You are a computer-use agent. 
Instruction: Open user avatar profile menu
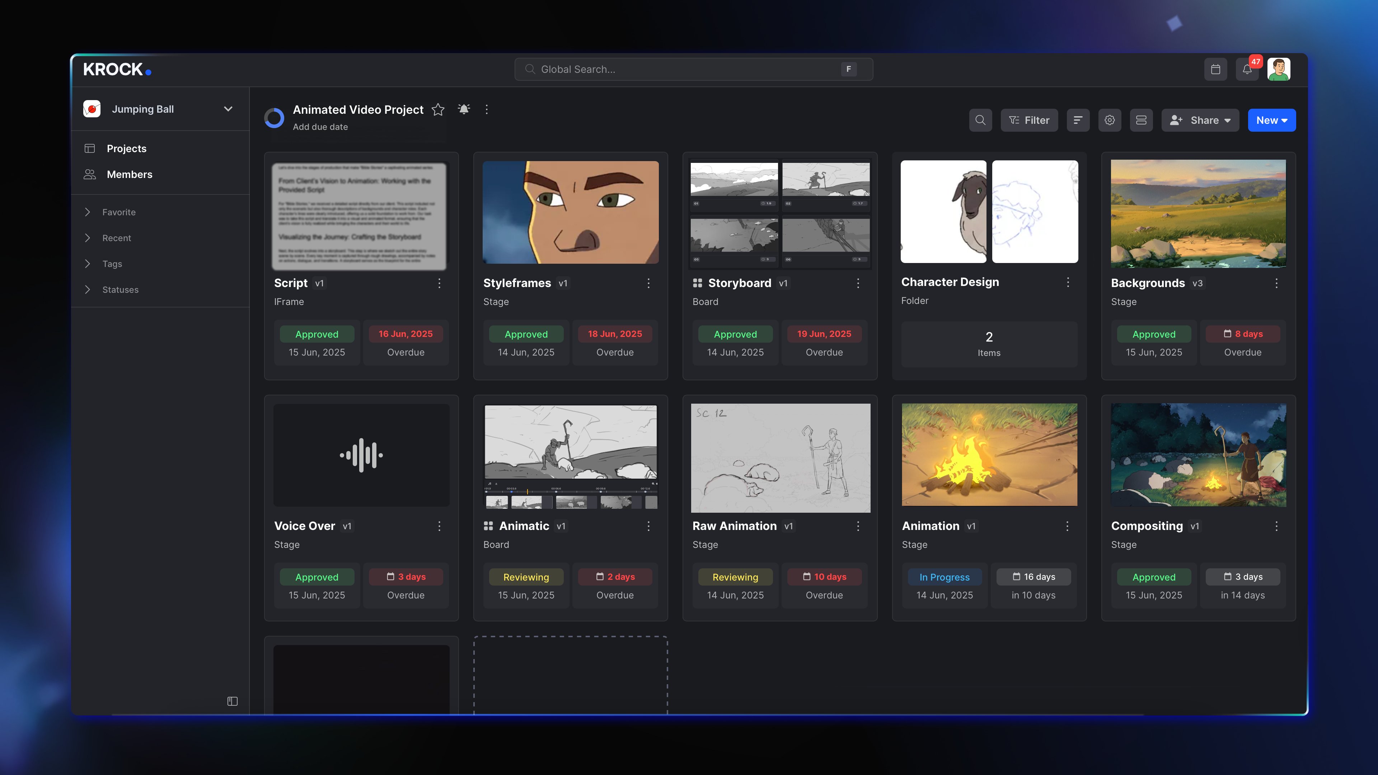(x=1279, y=70)
